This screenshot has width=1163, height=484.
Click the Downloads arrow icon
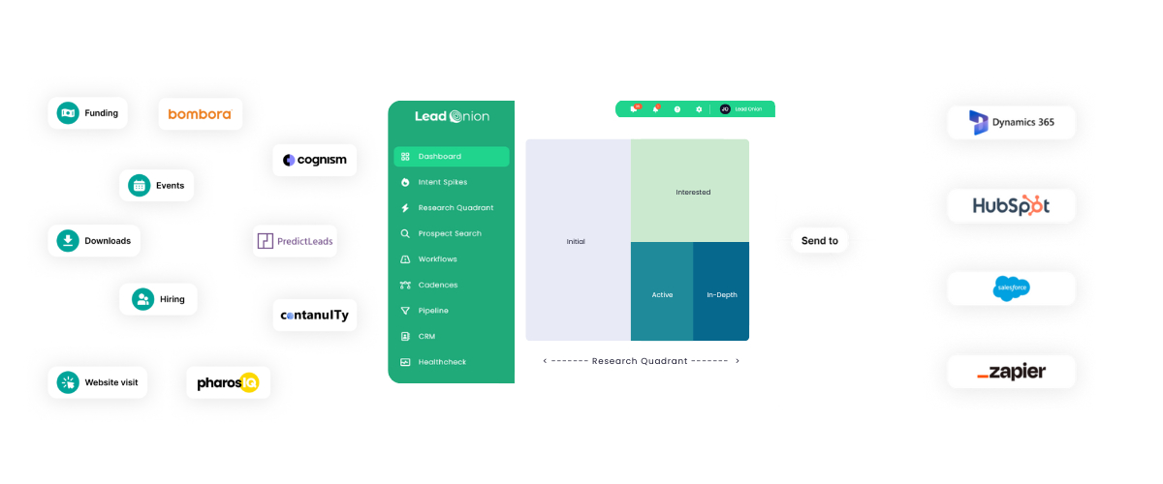(x=68, y=240)
